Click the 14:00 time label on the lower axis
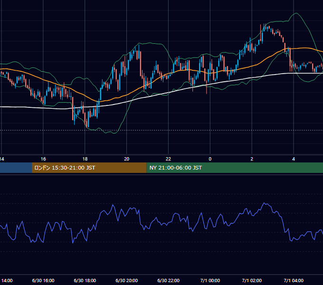323x285 pixels. click(7, 280)
